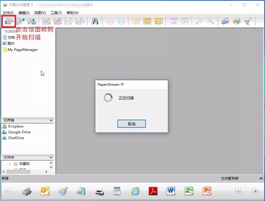Click the faded red arrow toolbar icon
Screen dimensions: 265x201
coord(110,21)
